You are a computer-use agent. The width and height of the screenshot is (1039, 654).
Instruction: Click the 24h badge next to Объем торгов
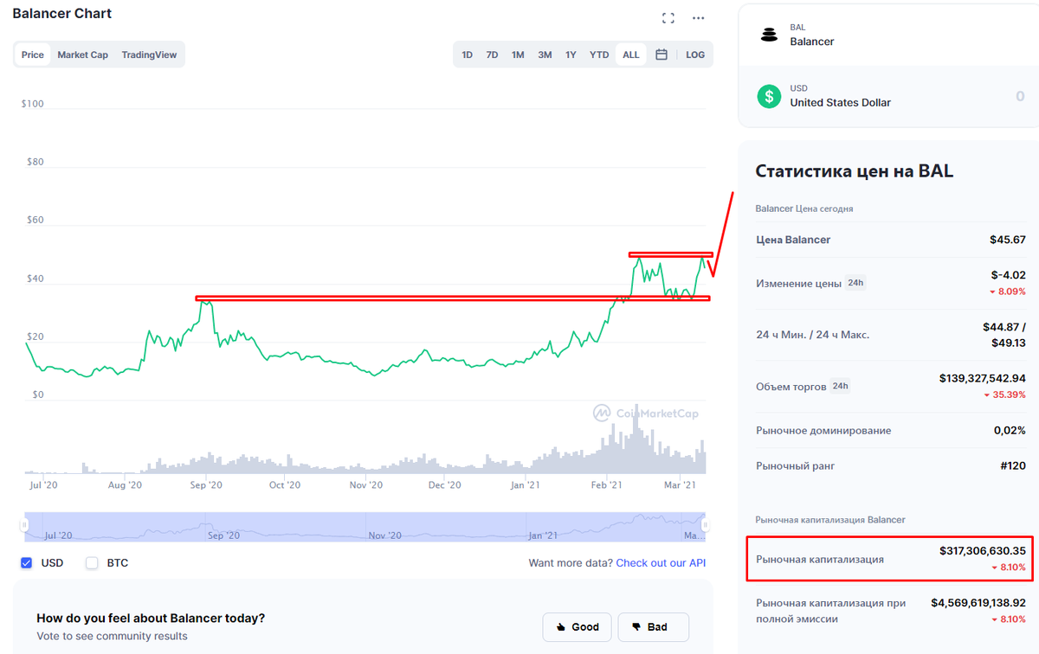[840, 387]
